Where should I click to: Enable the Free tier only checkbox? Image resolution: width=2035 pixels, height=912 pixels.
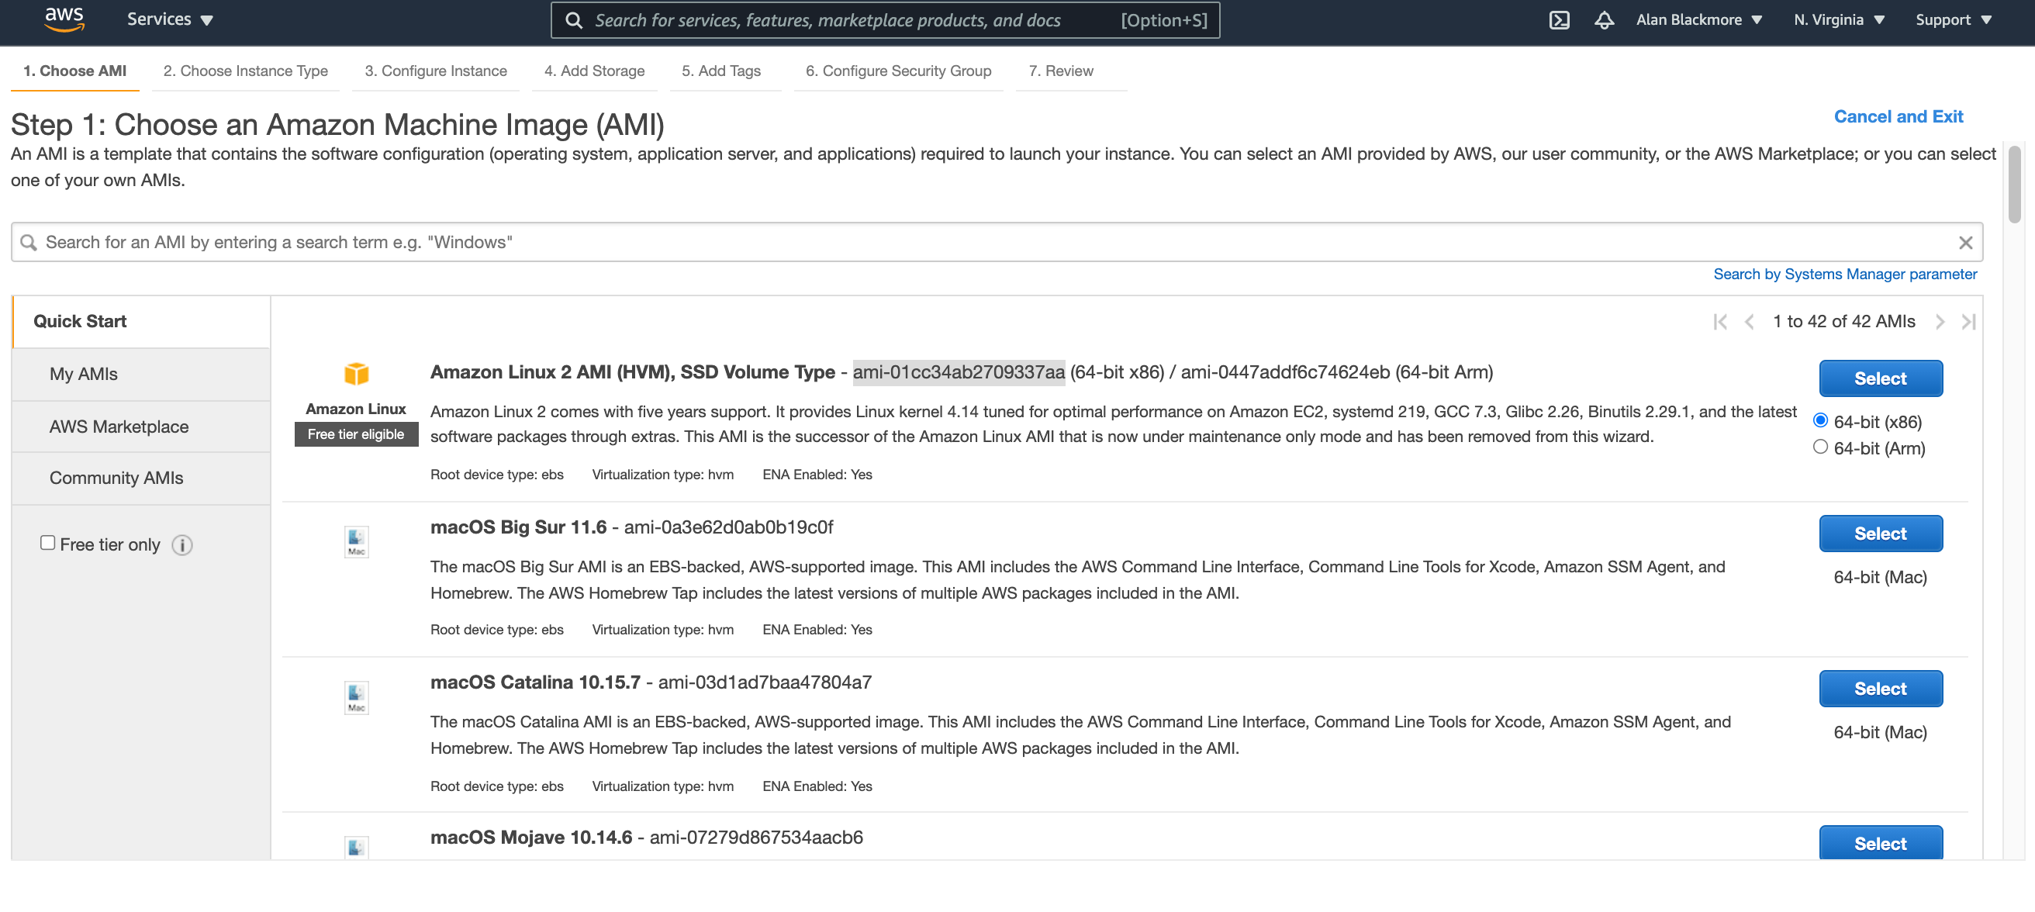tap(47, 542)
